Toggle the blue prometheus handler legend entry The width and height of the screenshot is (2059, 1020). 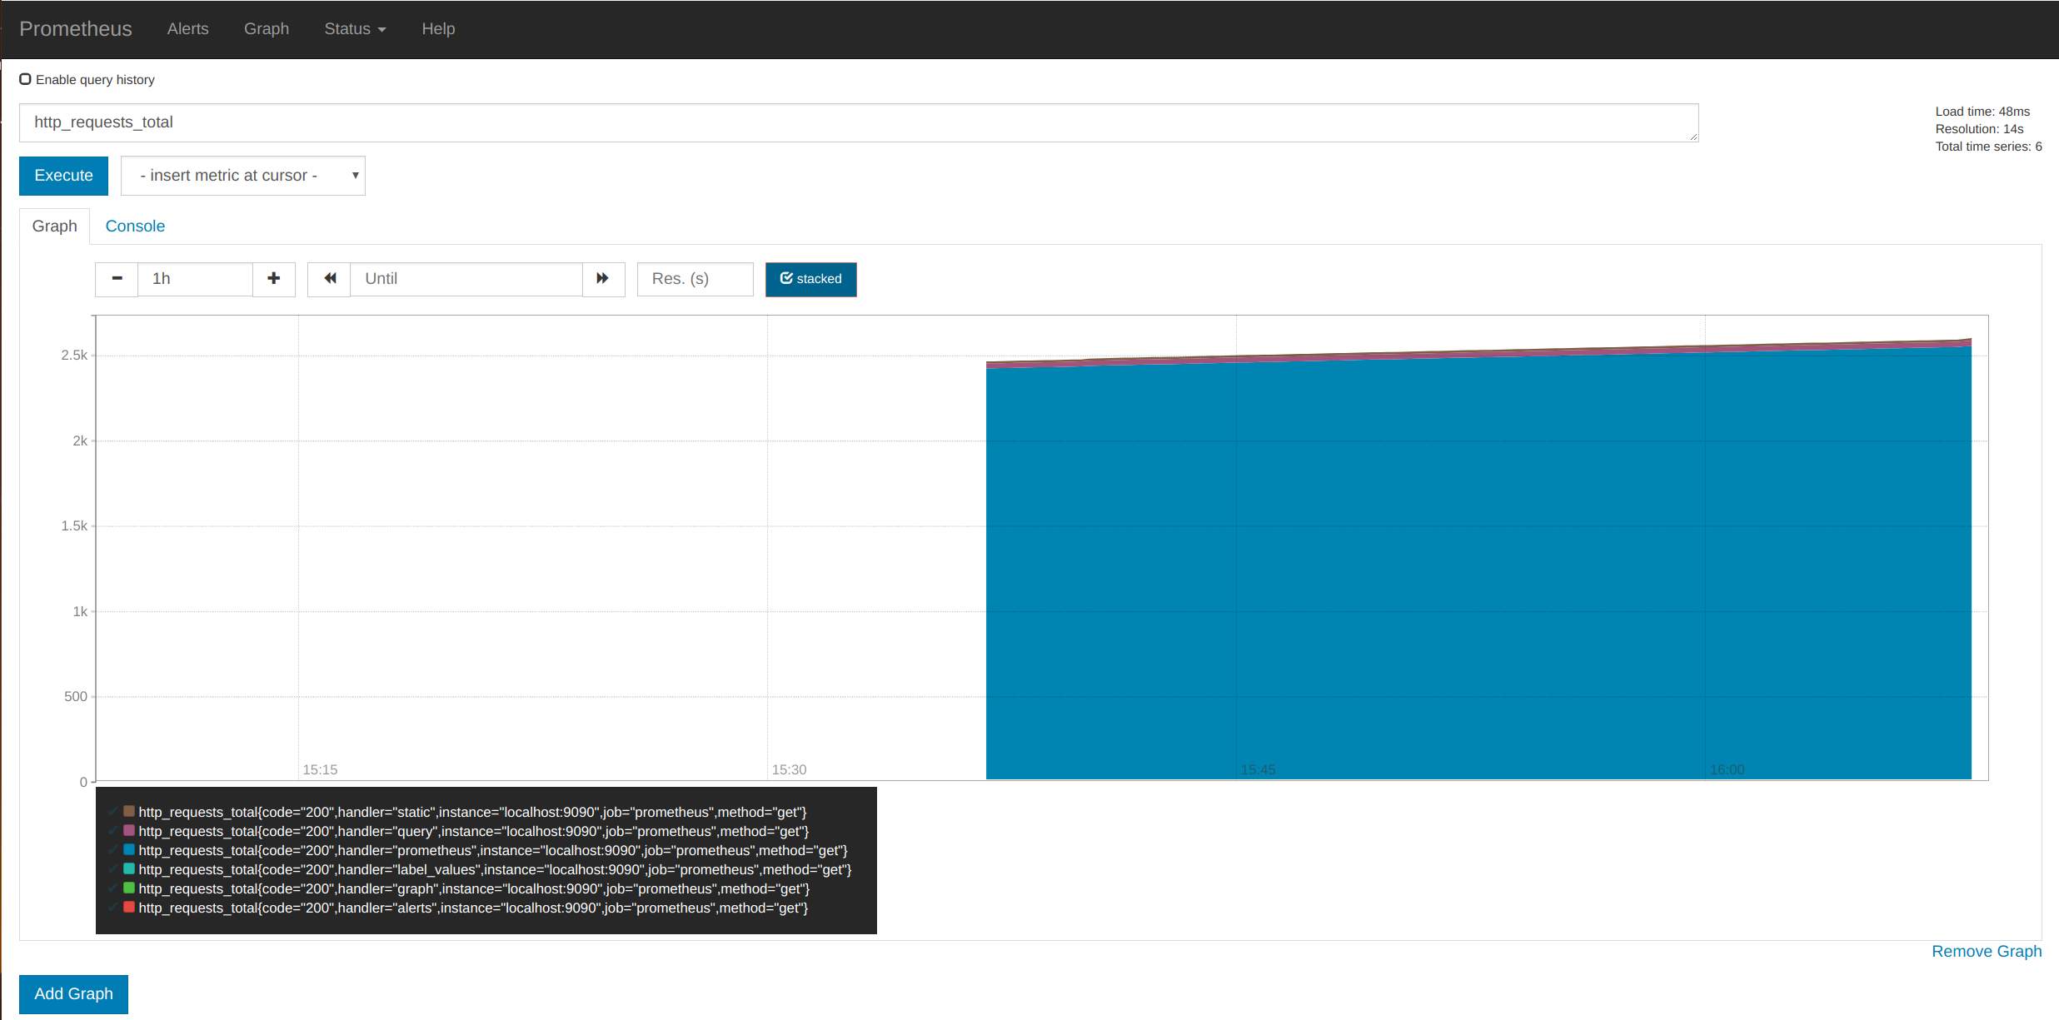tap(492, 850)
